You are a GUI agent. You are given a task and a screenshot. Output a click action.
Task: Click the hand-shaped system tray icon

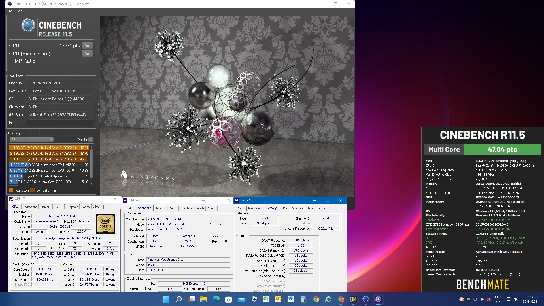462,299
